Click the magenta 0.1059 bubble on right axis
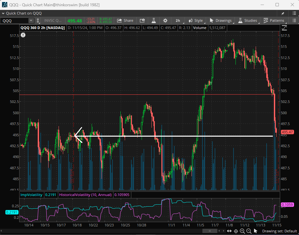This screenshot has width=299, height=235. (287, 205)
